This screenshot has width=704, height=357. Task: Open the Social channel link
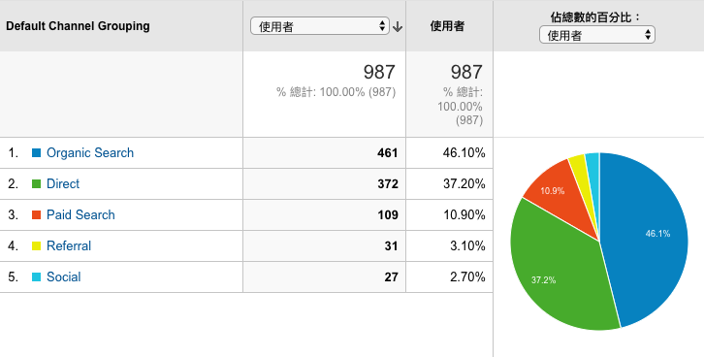64,276
